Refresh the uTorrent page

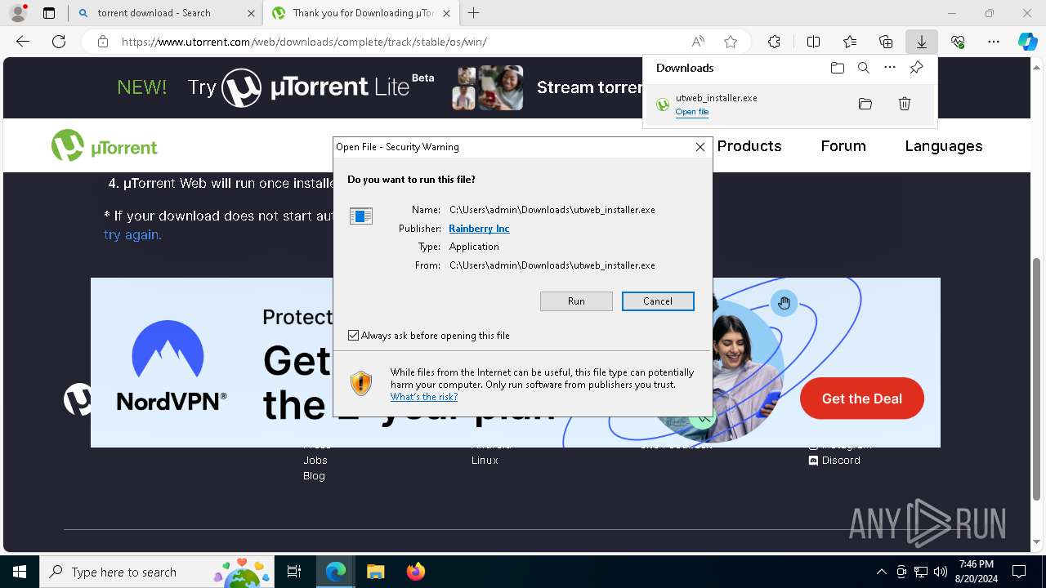tap(59, 42)
